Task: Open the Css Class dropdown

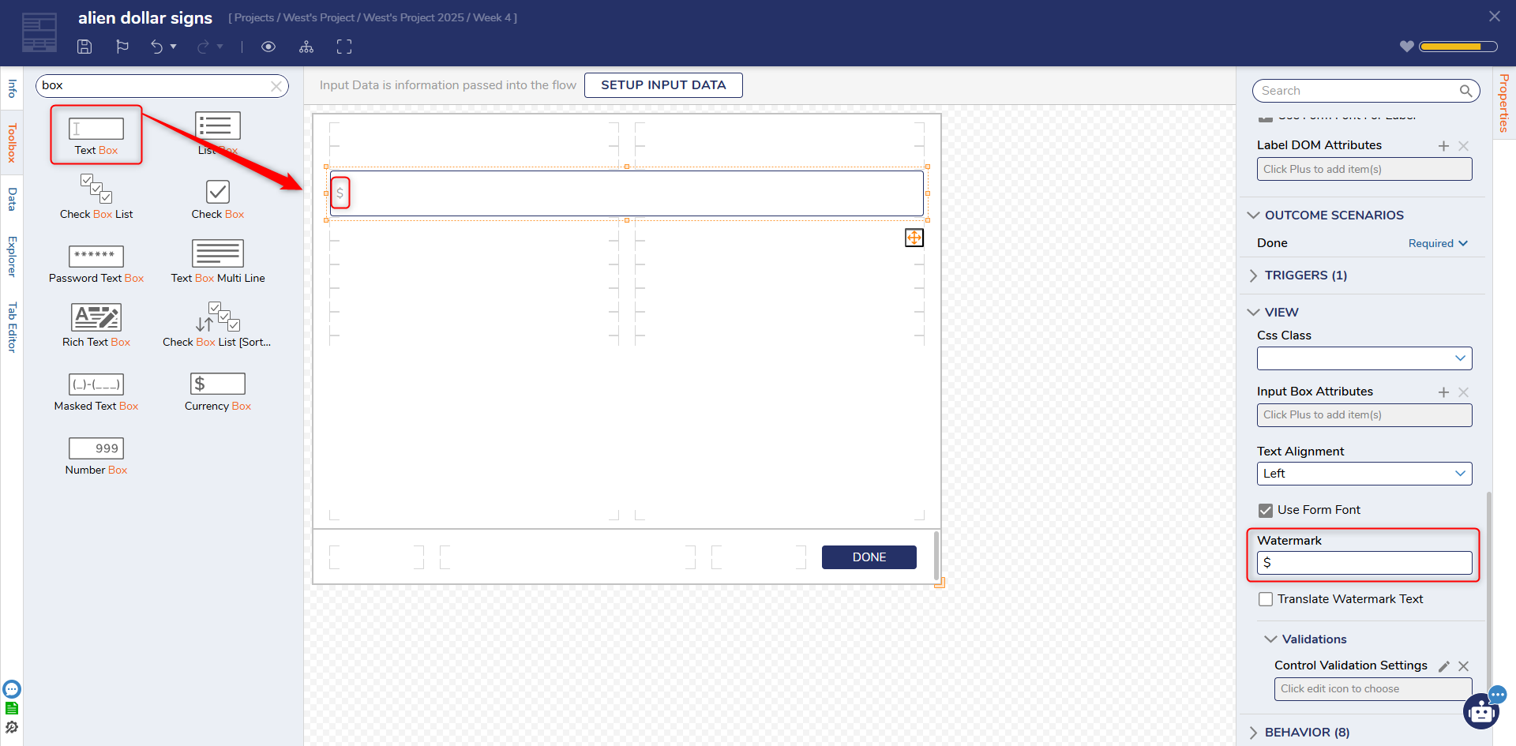Action: point(1364,358)
